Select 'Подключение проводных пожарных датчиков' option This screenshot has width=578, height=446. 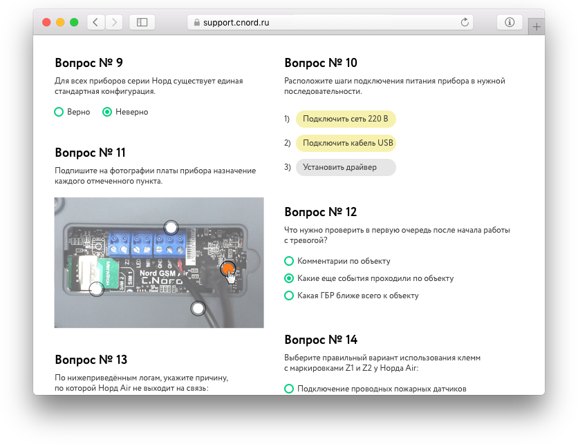coord(375,389)
